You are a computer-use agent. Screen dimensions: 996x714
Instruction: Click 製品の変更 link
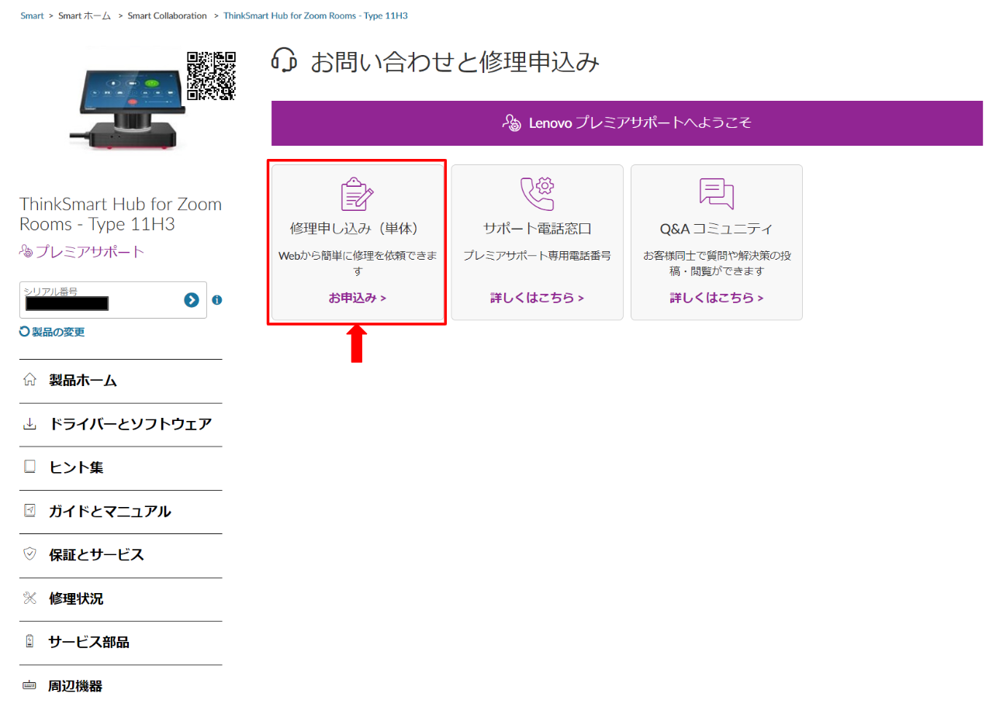(58, 332)
